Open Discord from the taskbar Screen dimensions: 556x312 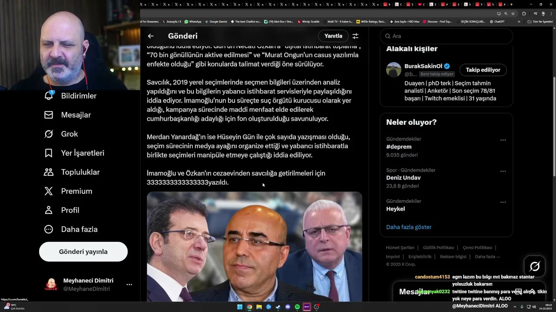(x=288, y=307)
